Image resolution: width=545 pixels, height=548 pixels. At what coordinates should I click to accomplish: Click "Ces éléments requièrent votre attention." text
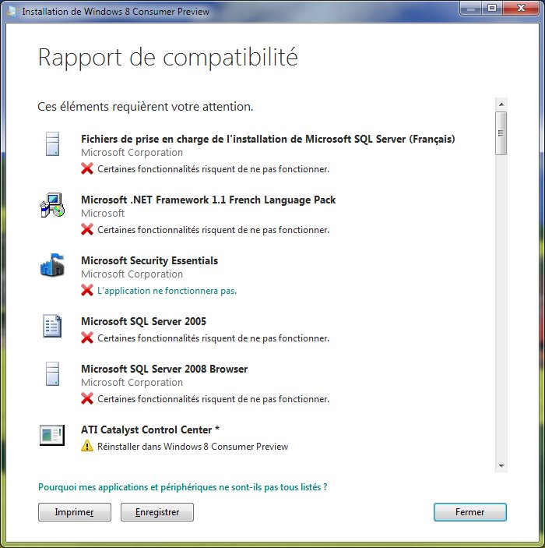click(146, 106)
